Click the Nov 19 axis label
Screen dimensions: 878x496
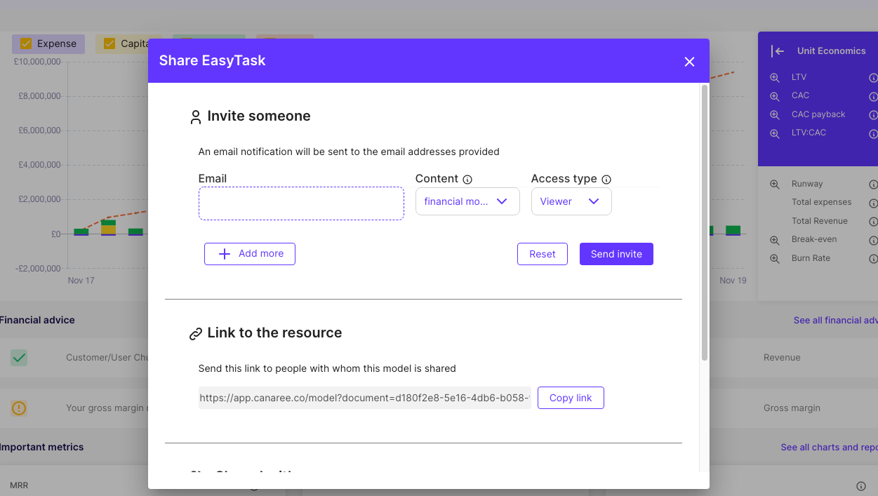point(733,281)
